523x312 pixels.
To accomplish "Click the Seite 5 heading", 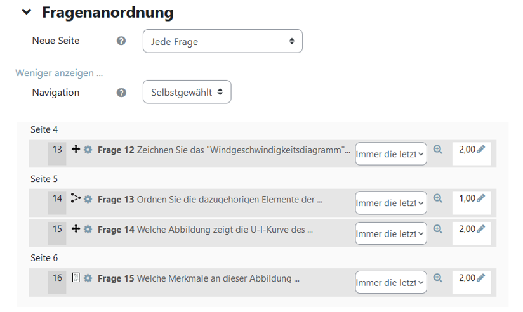I will click(44, 179).
